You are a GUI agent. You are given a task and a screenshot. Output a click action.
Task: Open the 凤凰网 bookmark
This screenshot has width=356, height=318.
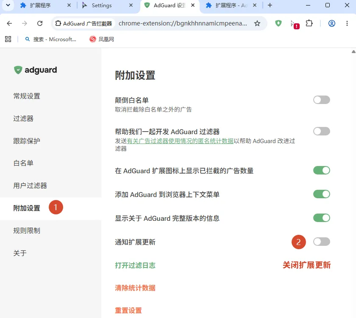tap(102, 39)
